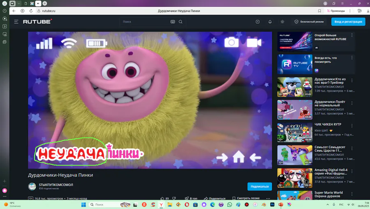Image resolution: width=370 pixels, height=209 pixels.
Task: Open options for ЧИК ЧИКЕН RYTP
Action: [x=352, y=126]
